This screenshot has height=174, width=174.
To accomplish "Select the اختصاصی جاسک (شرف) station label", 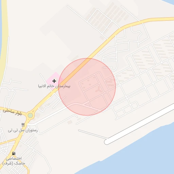I will [x=14, y=161].
